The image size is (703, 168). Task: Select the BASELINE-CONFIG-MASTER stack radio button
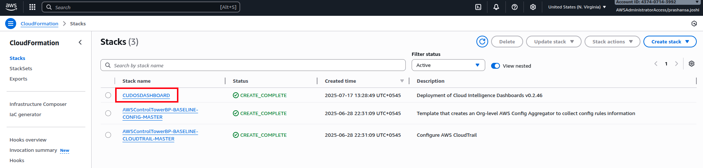pyautogui.click(x=108, y=113)
